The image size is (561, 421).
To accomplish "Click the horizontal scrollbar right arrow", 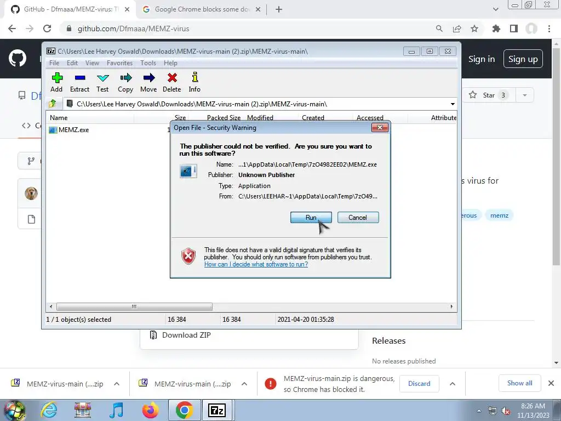I will click(x=451, y=307).
